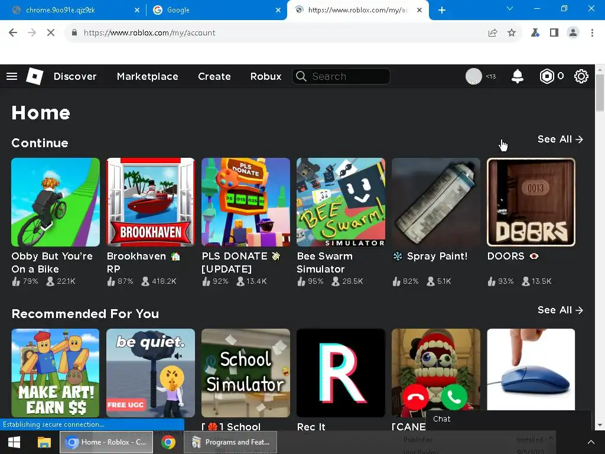Viewport: 605px width, 454px height.
Task: Open the Brookhaven RP game thumbnail
Action: (151, 202)
